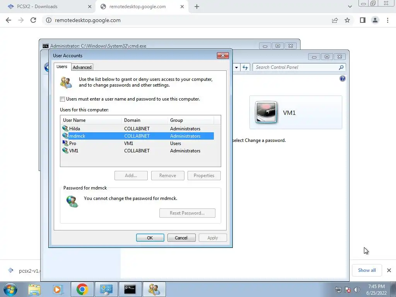The image size is (396, 297).
Task: Click the site info icon in address bar
Action: point(48,20)
